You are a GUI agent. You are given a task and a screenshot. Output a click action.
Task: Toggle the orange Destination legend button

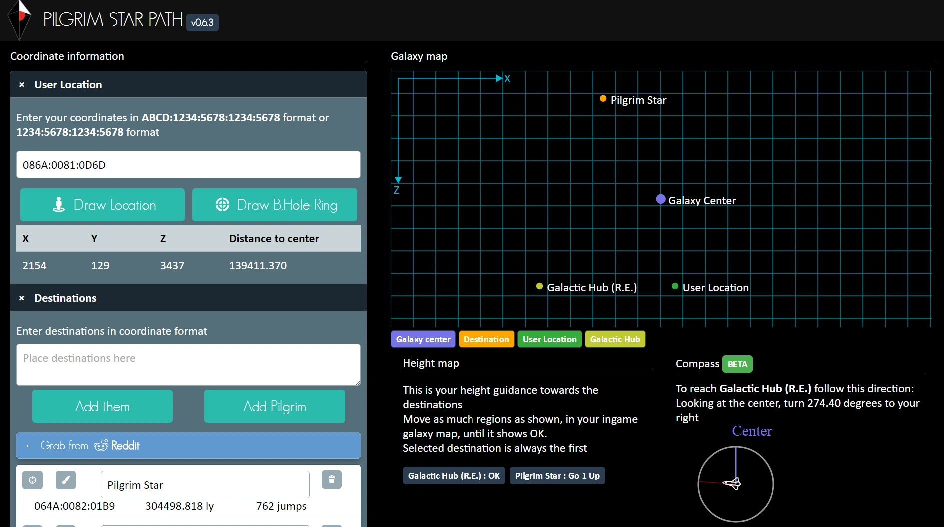coord(486,339)
